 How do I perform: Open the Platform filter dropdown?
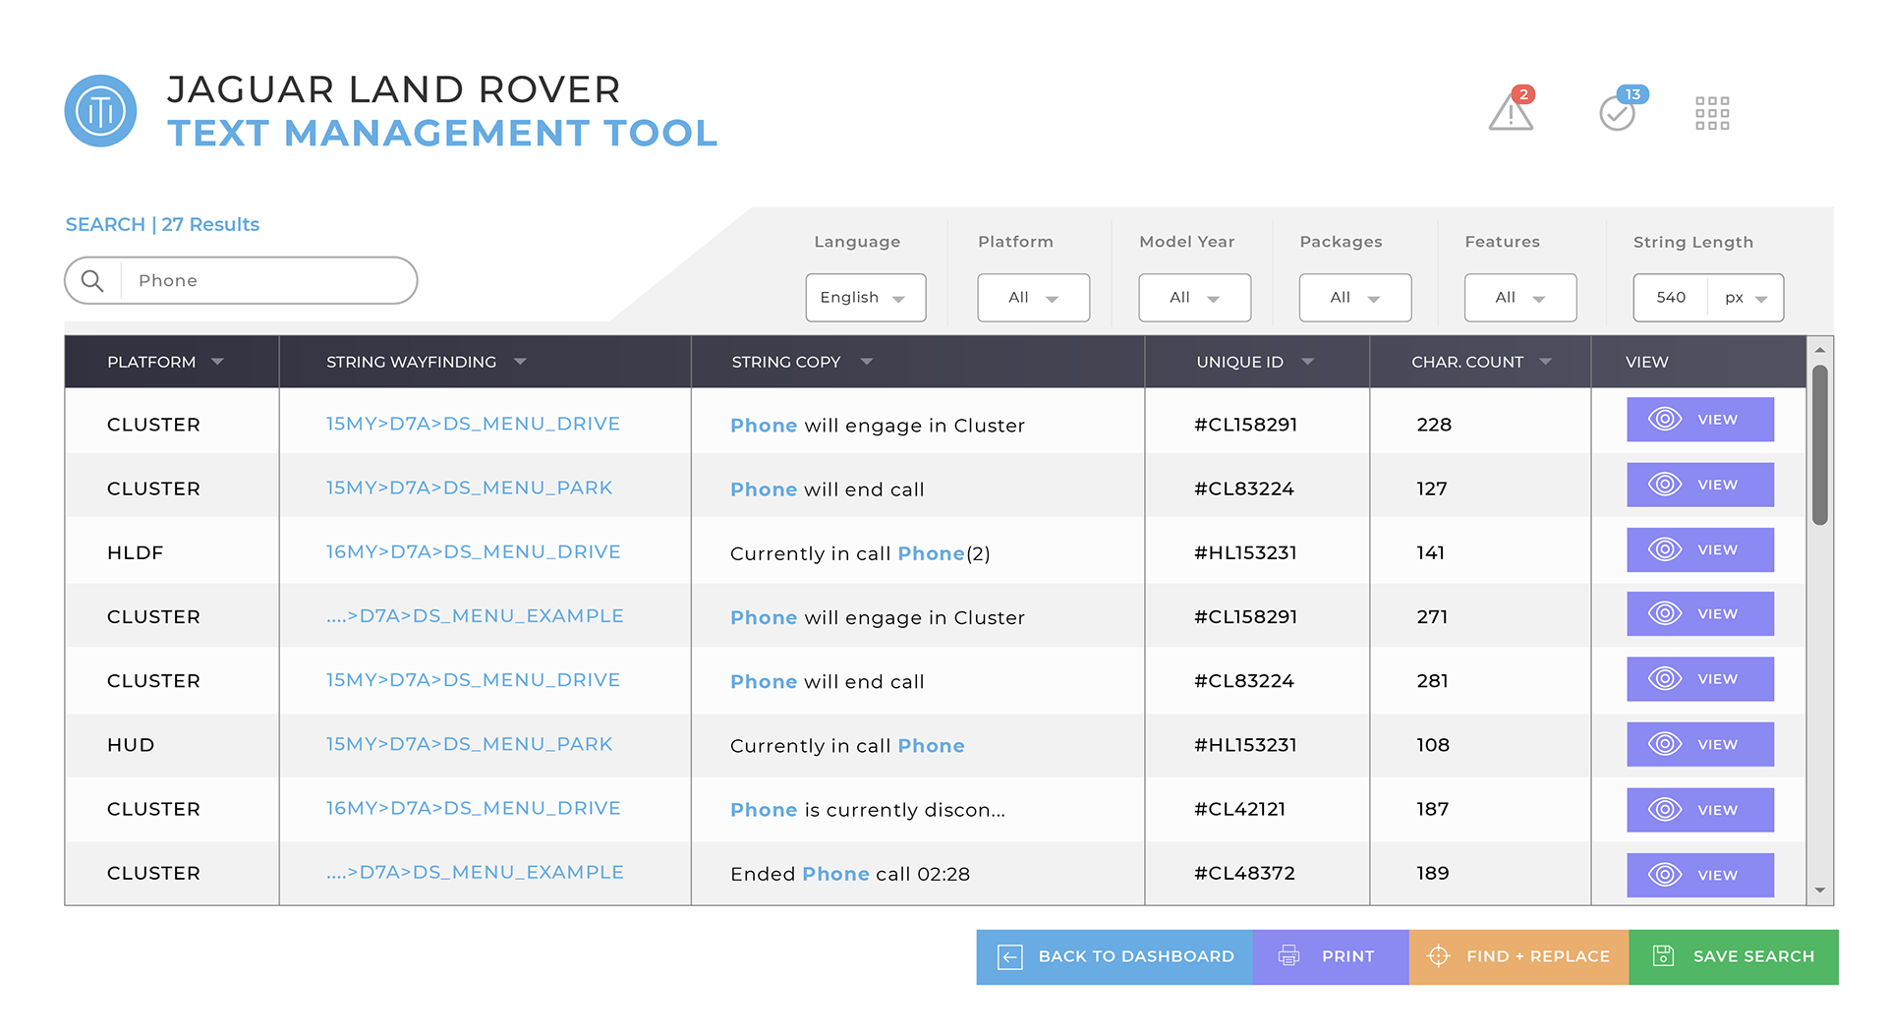pyautogui.click(x=1034, y=298)
